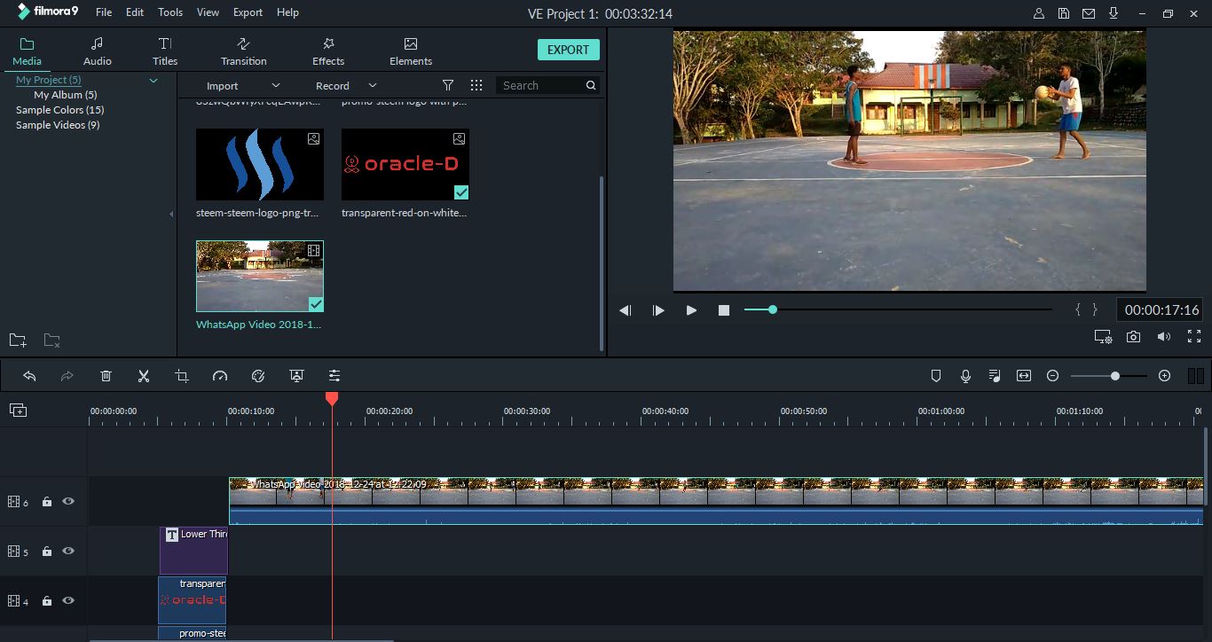Open the Audio Mixer
This screenshot has height=642, width=1212.
click(x=995, y=376)
